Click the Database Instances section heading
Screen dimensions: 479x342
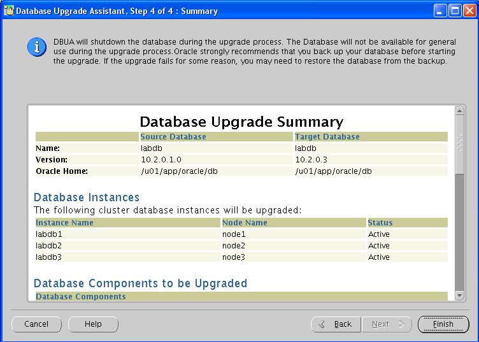(87, 197)
